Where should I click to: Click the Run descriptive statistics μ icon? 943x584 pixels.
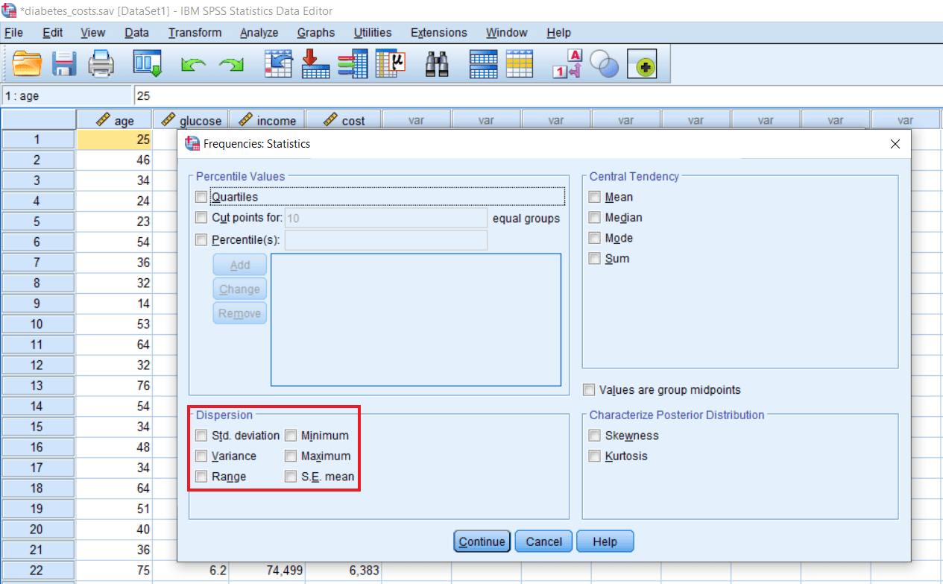tap(390, 65)
